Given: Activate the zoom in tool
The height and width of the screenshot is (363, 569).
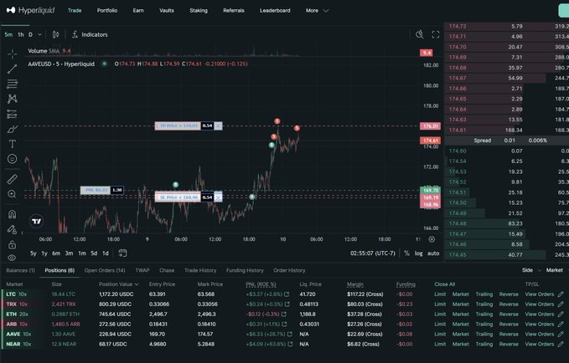Looking at the screenshot, I should tap(12, 194).
